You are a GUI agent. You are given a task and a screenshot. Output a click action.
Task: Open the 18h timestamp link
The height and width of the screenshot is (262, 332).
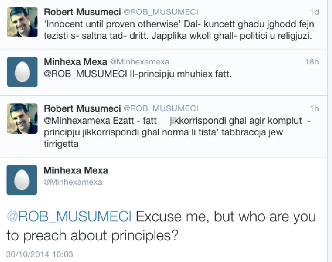click(x=312, y=62)
